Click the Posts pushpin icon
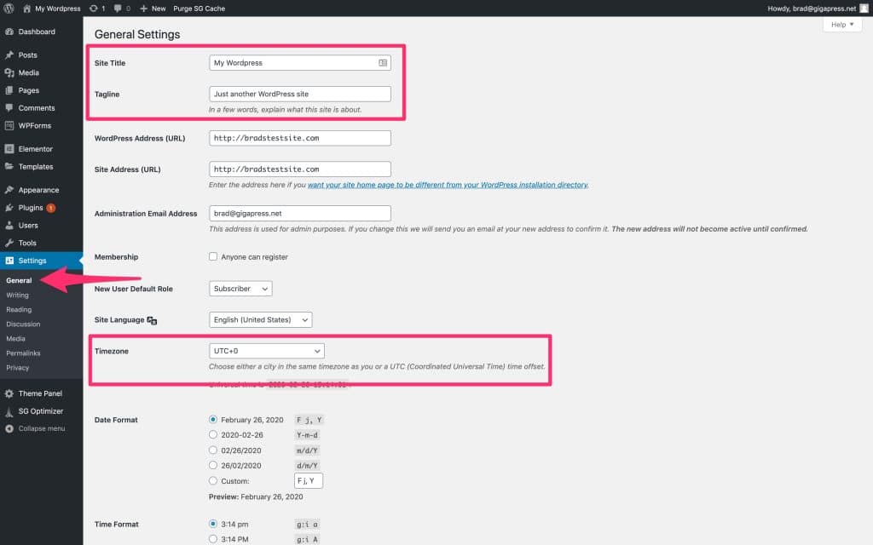This screenshot has width=873, height=545. pyautogui.click(x=9, y=55)
